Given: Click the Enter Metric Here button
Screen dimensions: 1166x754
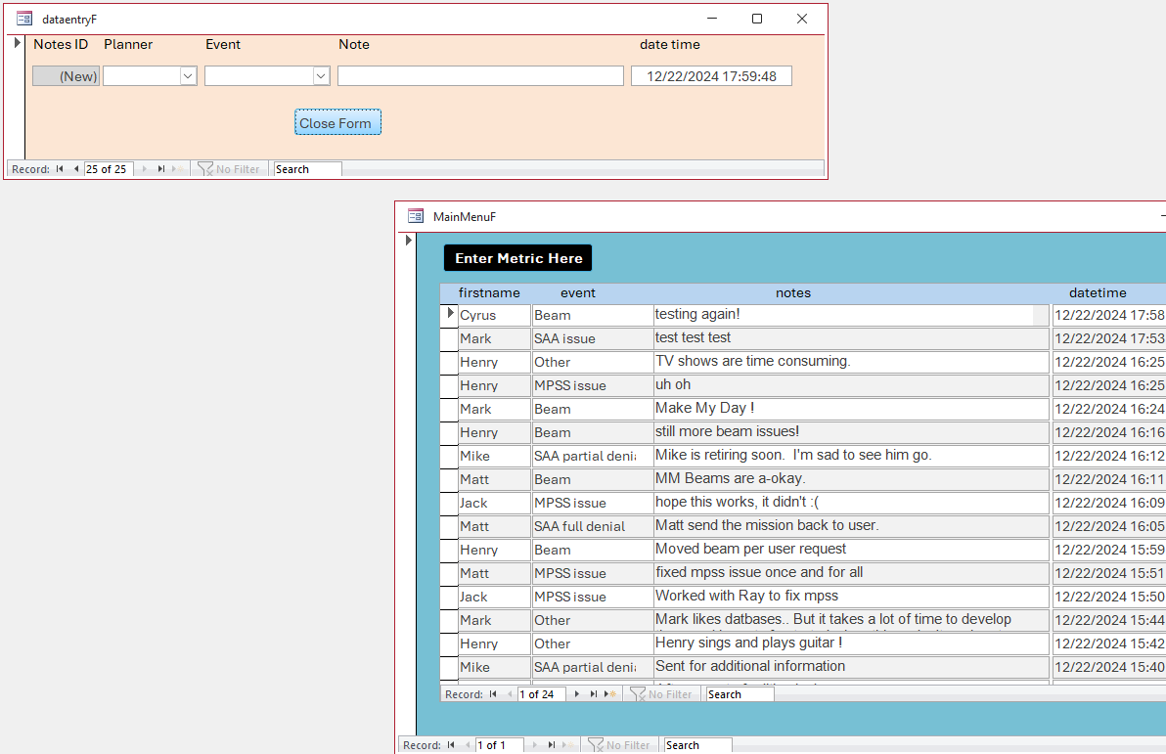Looking at the screenshot, I should tap(517, 257).
